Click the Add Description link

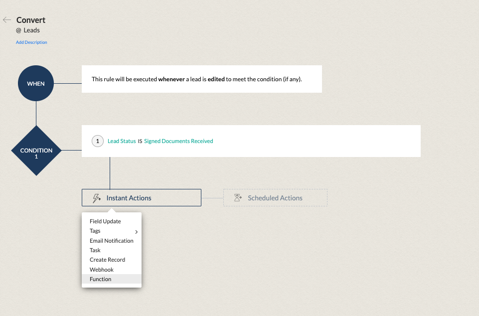pos(31,42)
